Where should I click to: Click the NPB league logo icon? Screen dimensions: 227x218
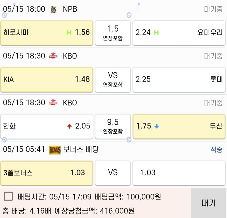click(x=54, y=10)
